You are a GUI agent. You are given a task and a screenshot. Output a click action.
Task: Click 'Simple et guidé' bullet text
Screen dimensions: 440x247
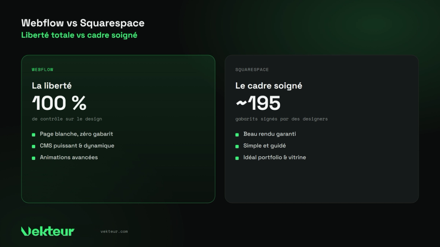pos(264,146)
